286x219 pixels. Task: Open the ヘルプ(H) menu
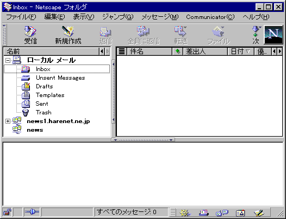[256, 17]
